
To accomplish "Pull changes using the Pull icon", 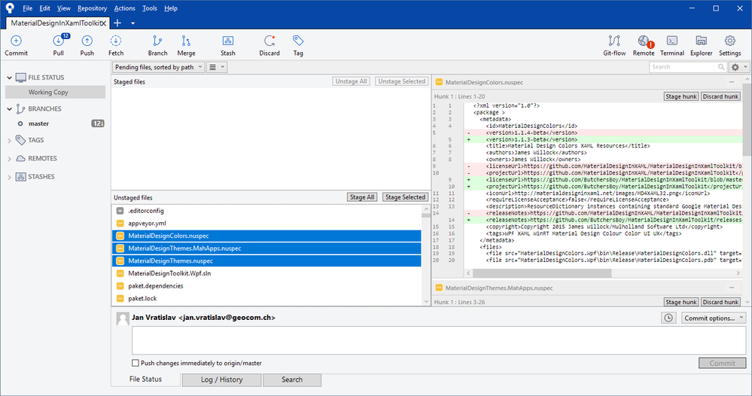I will click(59, 45).
